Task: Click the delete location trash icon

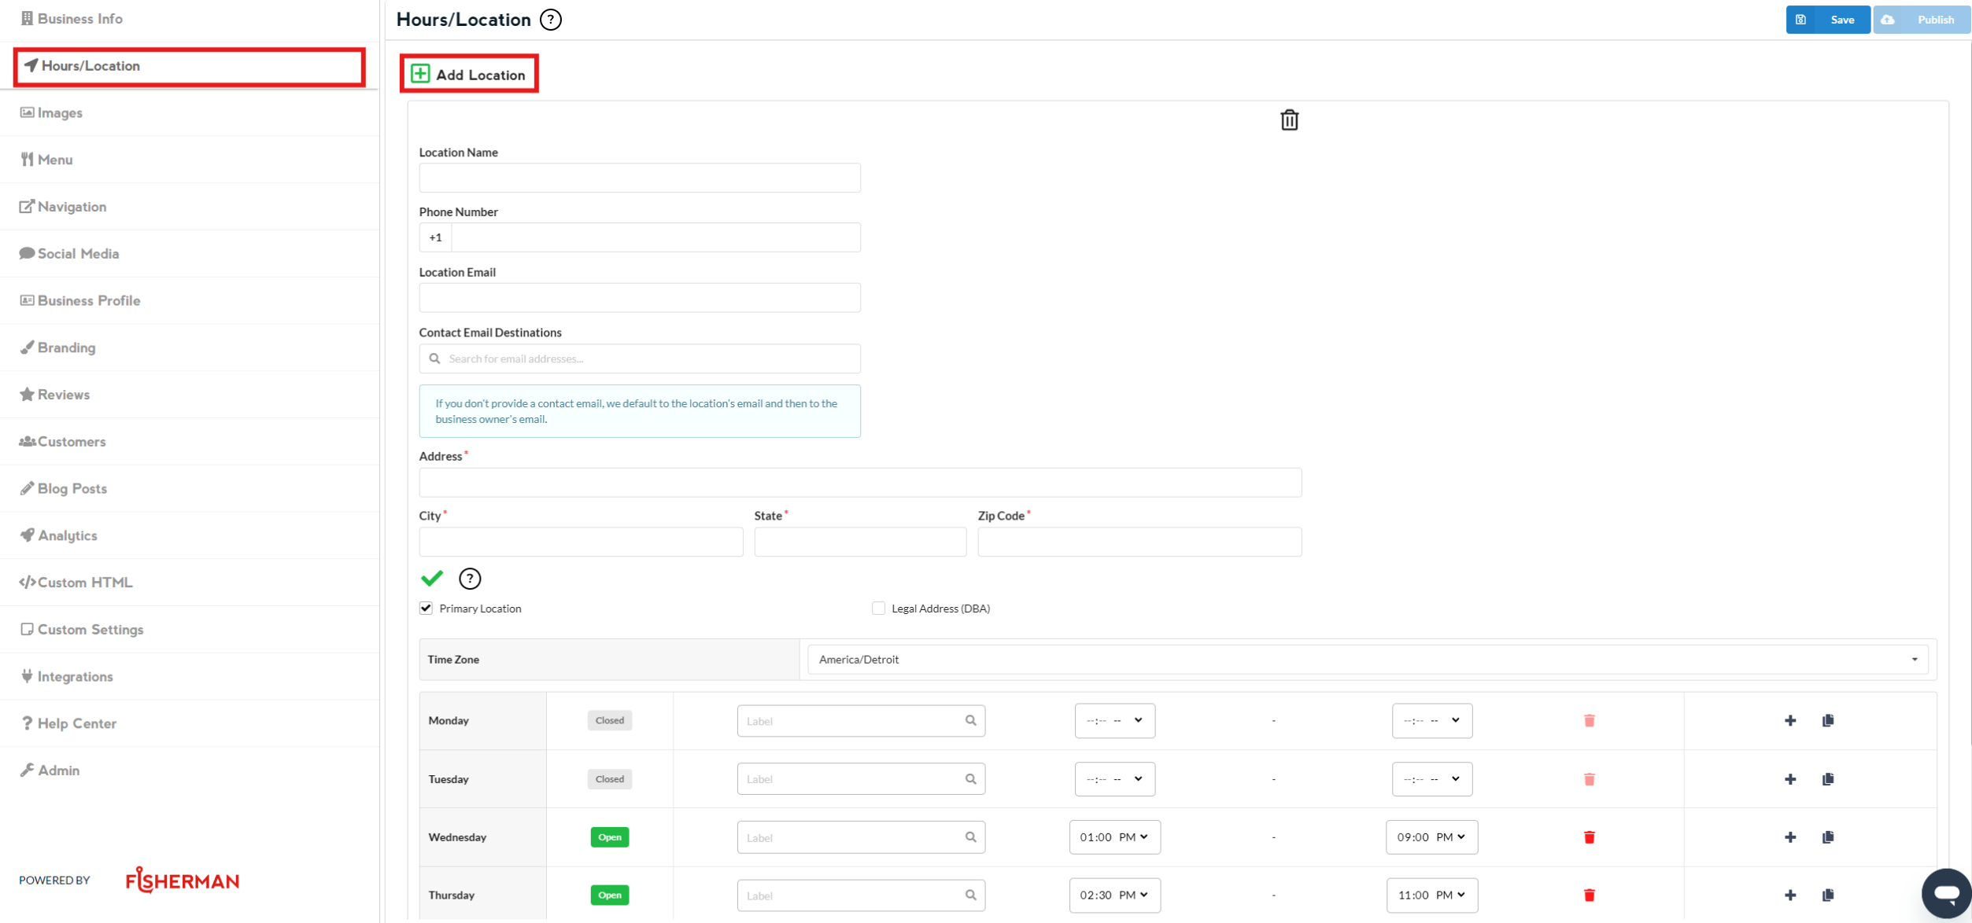Action: click(1289, 120)
